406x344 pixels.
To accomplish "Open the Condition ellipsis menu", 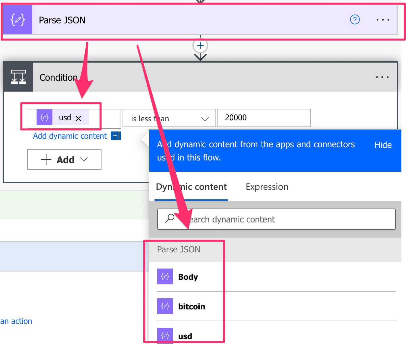I will (382, 77).
